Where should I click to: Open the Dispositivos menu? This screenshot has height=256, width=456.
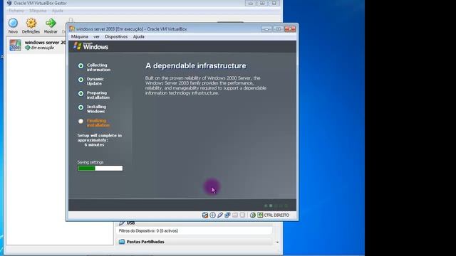[116, 36]
